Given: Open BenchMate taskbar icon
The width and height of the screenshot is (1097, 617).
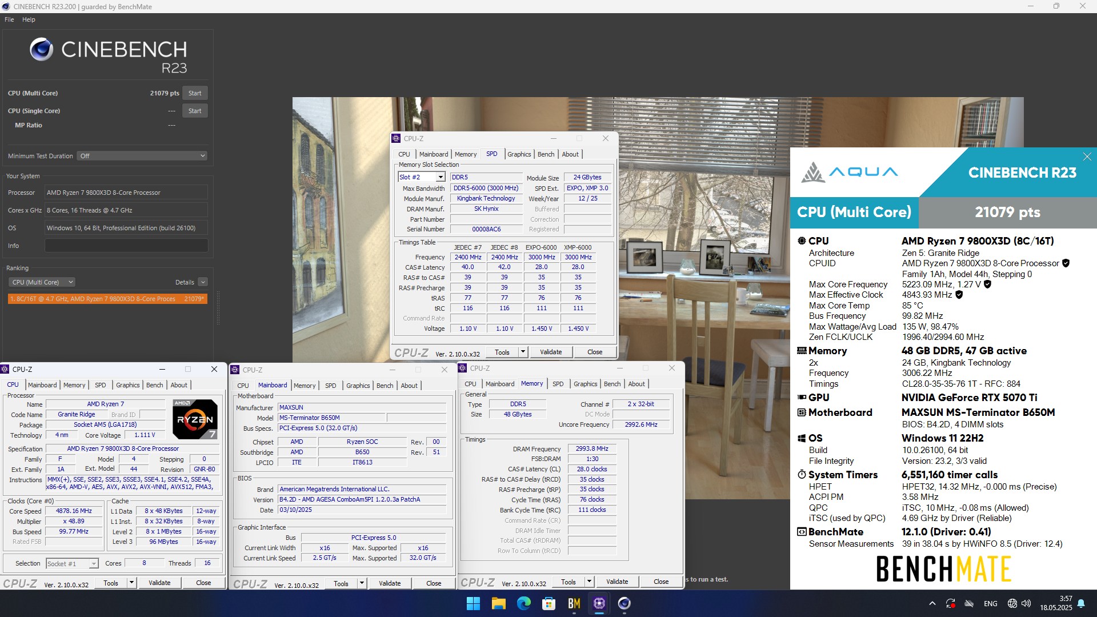Looking at the screenshot, I should pyautogui.click(x=574, y=603).
